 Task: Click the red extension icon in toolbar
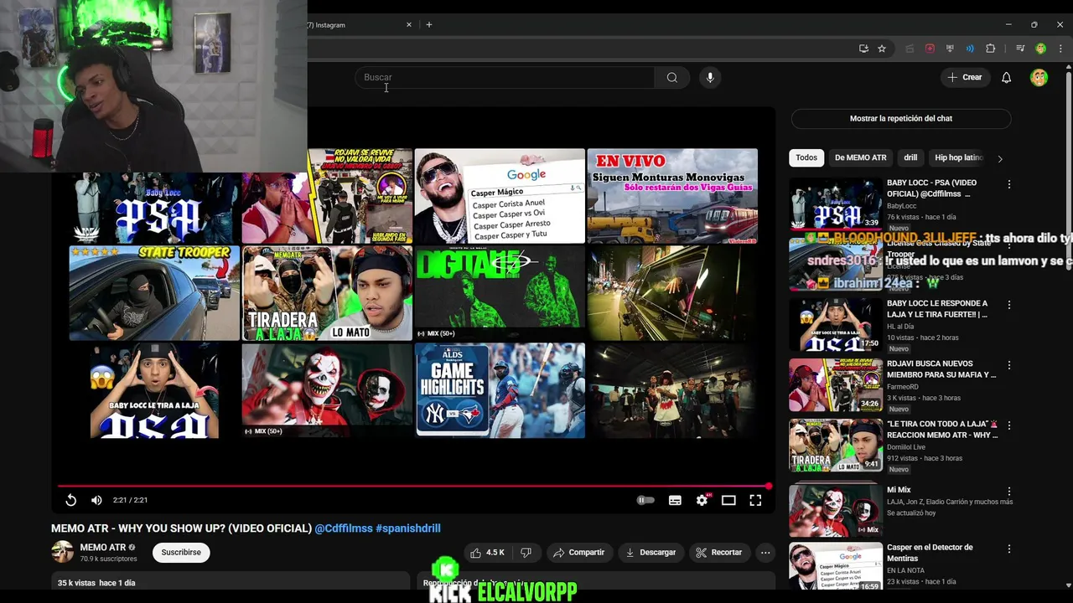[x=930, y=49]
